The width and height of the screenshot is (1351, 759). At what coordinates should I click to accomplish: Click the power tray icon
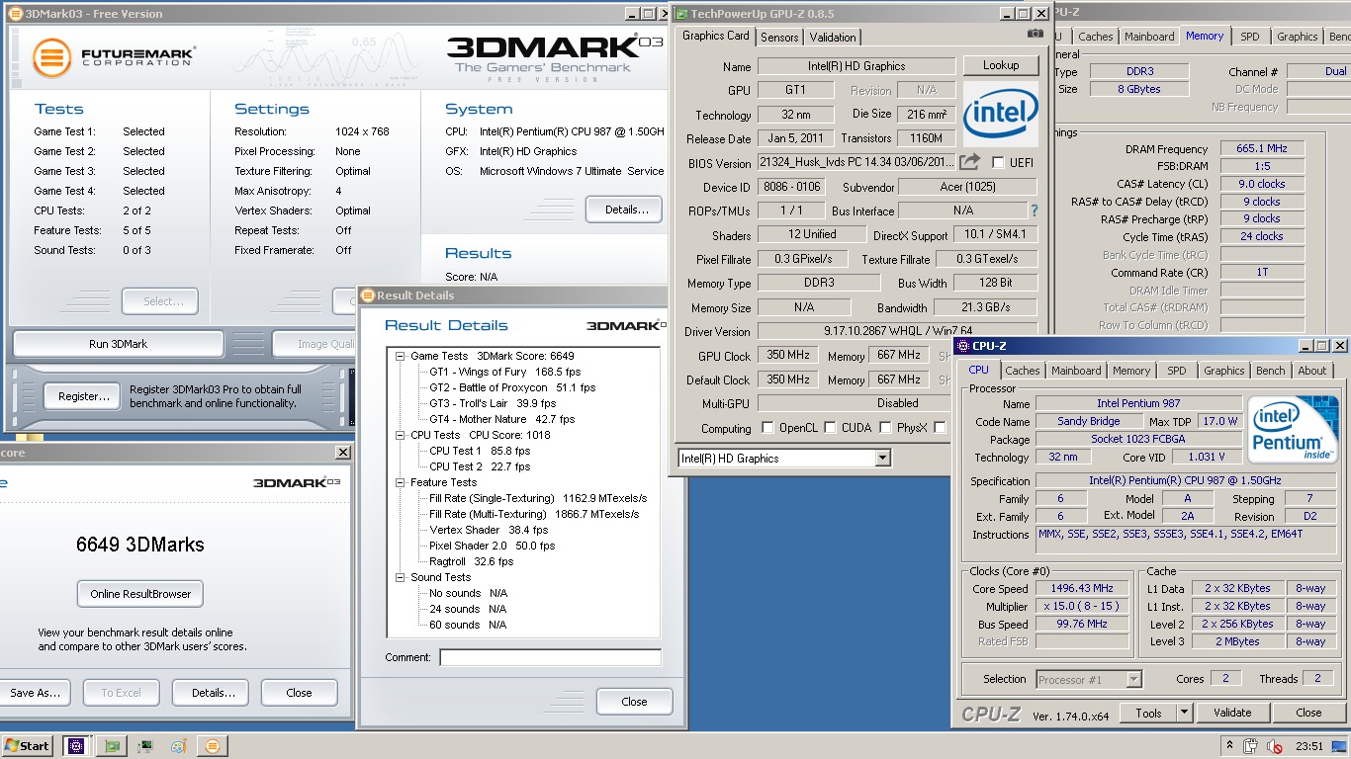1251,746
